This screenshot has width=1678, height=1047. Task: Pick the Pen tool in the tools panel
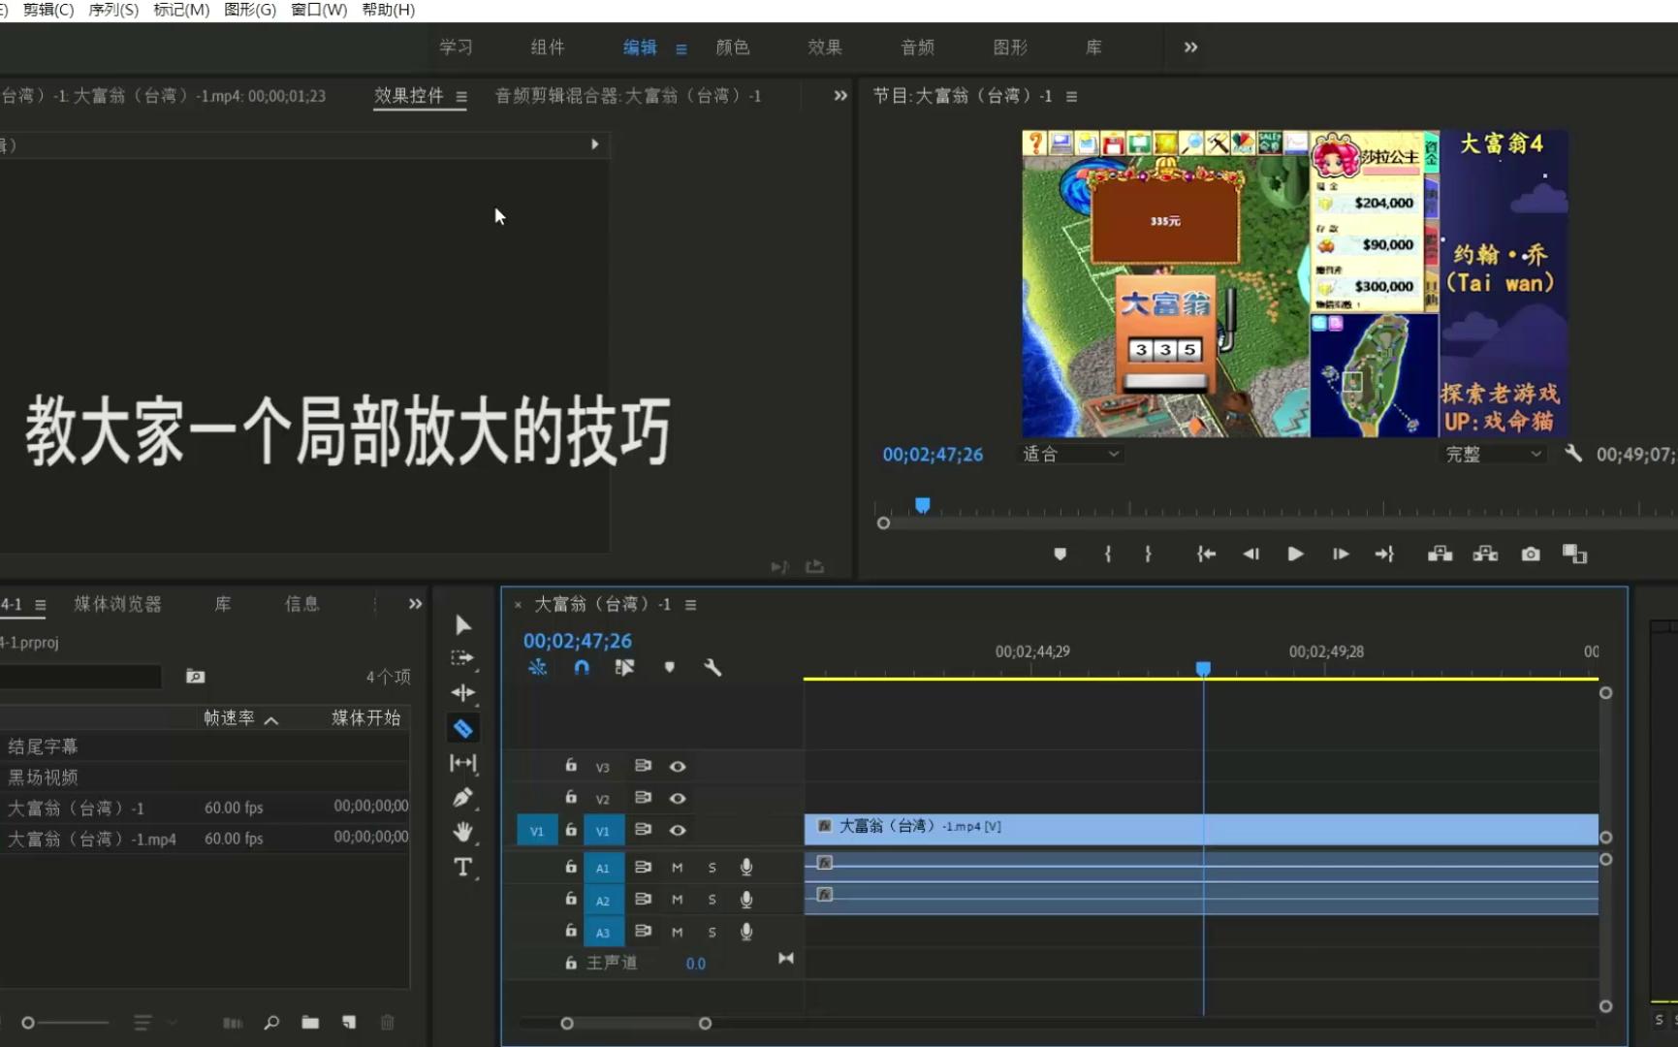(x=463, y=797)
